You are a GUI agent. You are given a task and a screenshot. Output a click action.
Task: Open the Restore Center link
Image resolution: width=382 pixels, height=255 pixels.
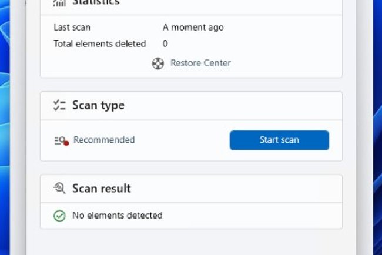click(200, 63)
